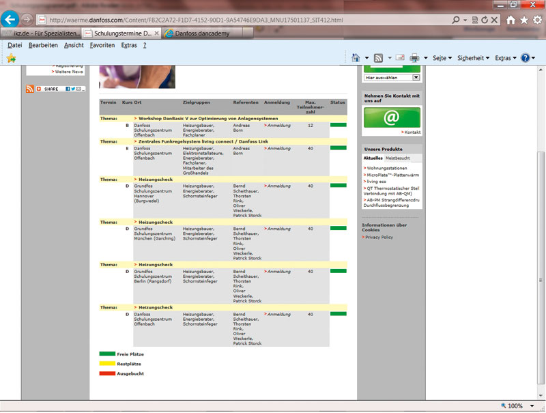Click Anmeldung for Heizungscheck in Berlin (Rangsdorf)
The width and height of the screenshot is (546, 413).
[x=277, y=272]
